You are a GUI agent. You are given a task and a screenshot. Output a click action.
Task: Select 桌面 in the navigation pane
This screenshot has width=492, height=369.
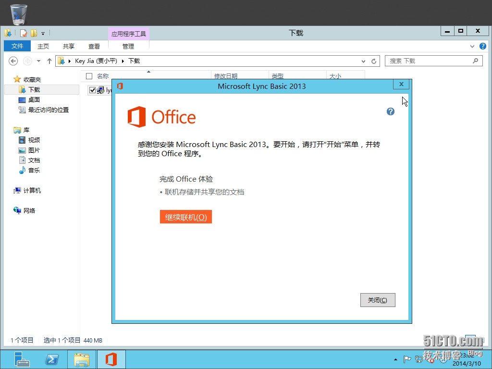[x=34, y=99]
